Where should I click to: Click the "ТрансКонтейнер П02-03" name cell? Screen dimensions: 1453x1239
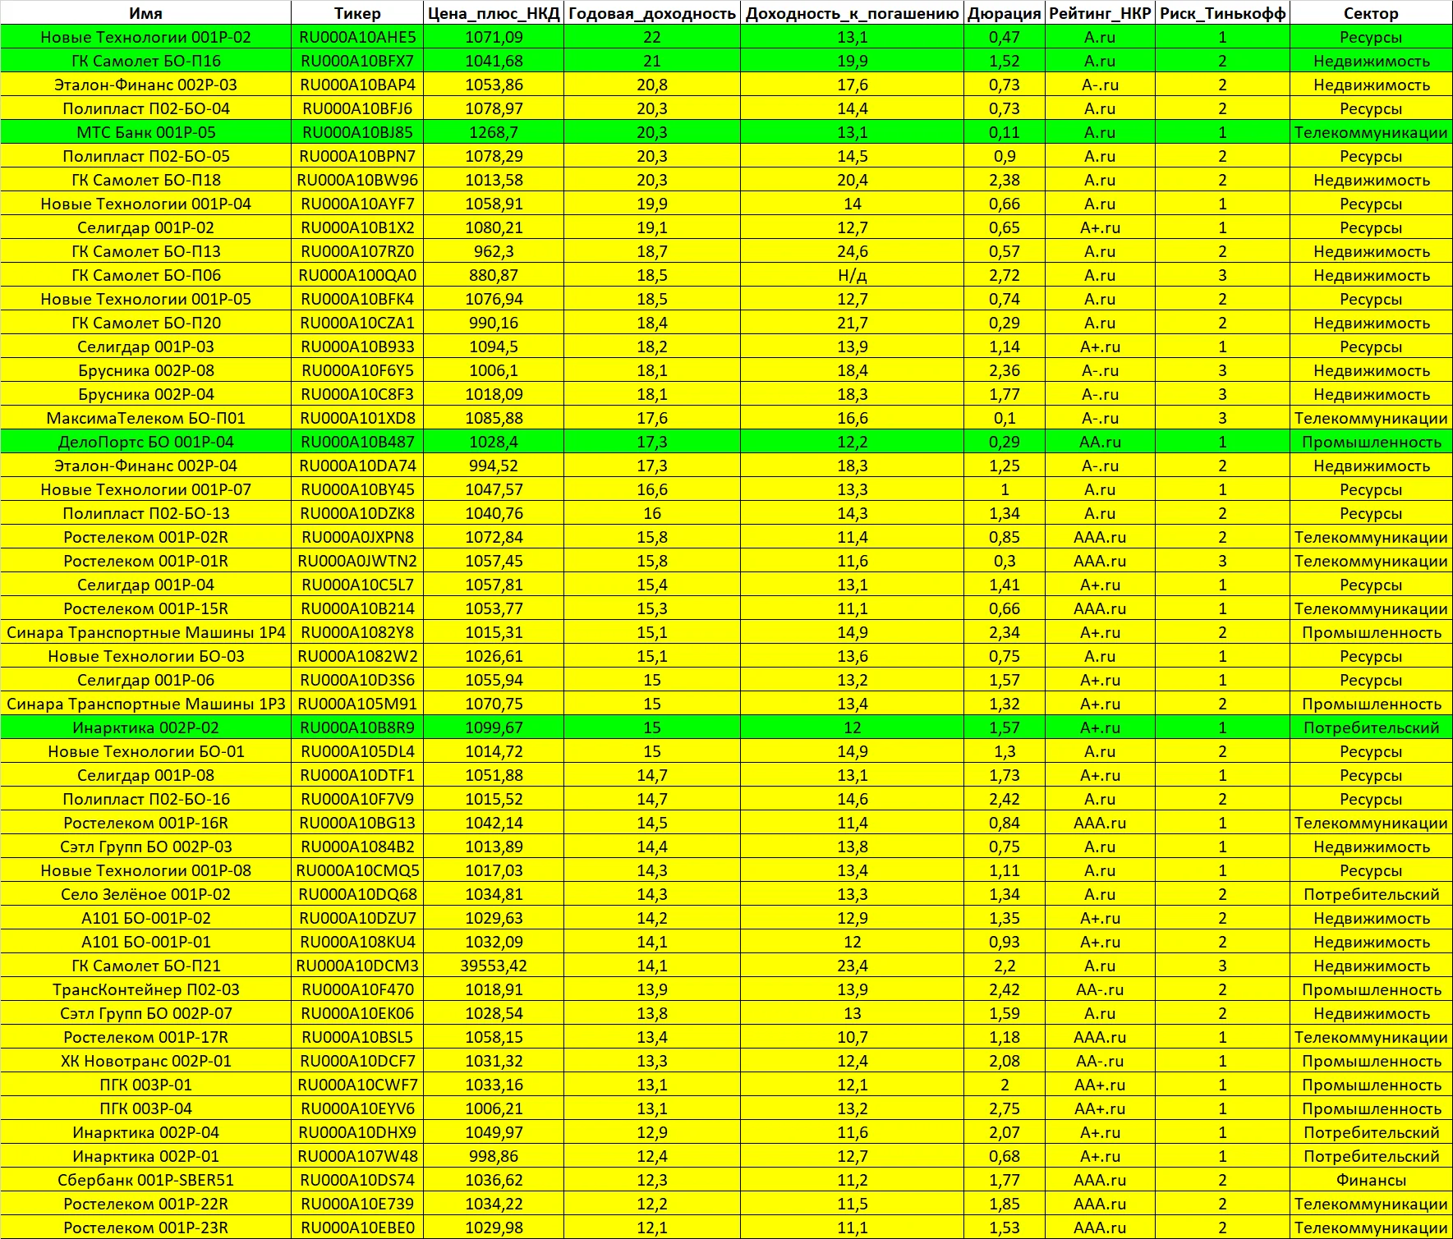[146, 989]
